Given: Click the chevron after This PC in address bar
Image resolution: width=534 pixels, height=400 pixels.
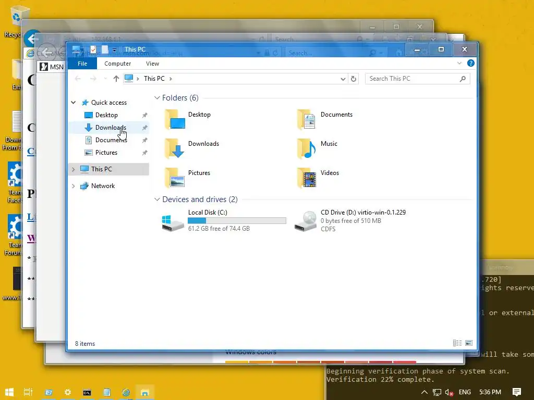Looking at the screenshot, I should point(171,79).
